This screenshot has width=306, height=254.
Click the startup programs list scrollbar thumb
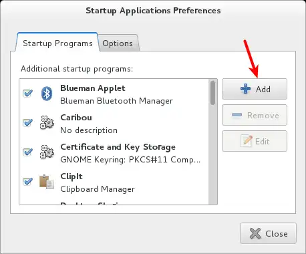point(212,93)
